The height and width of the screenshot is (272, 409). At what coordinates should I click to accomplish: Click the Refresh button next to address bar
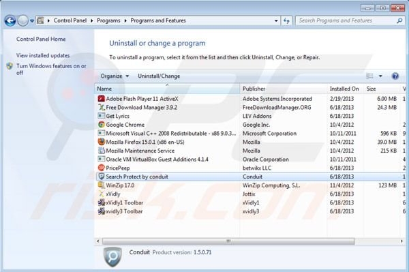286,20
